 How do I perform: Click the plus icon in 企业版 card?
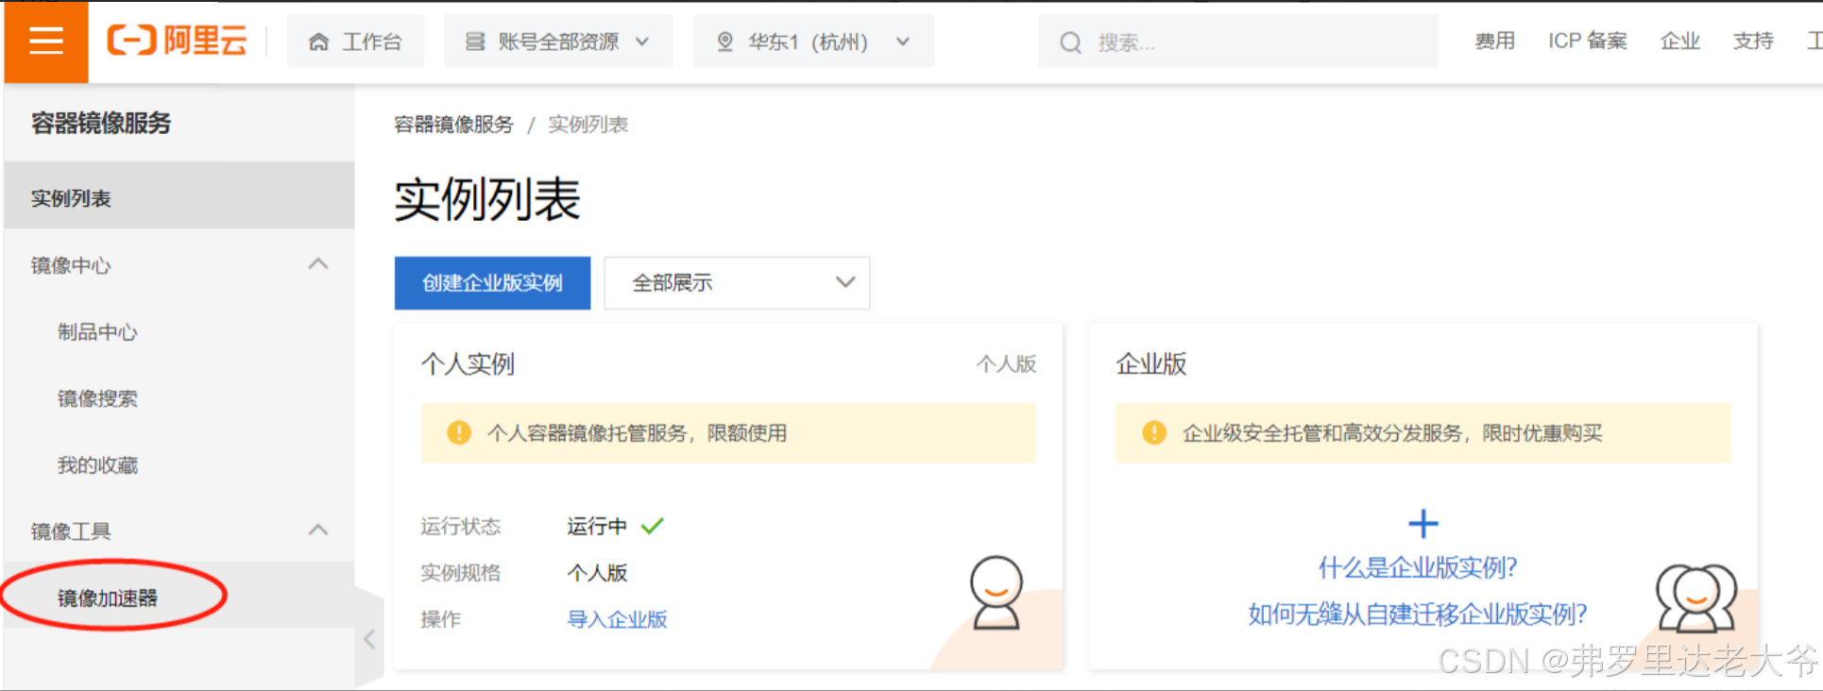(x=1423, y=523)
